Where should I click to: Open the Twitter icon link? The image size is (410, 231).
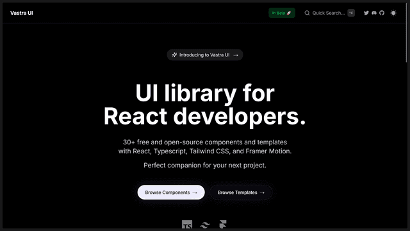click(366, 13)
